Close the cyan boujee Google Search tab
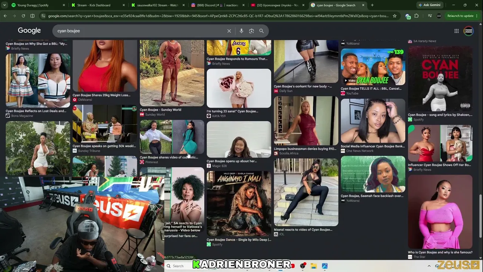This screenshot has height=272, width=483. tap(363, 5)
